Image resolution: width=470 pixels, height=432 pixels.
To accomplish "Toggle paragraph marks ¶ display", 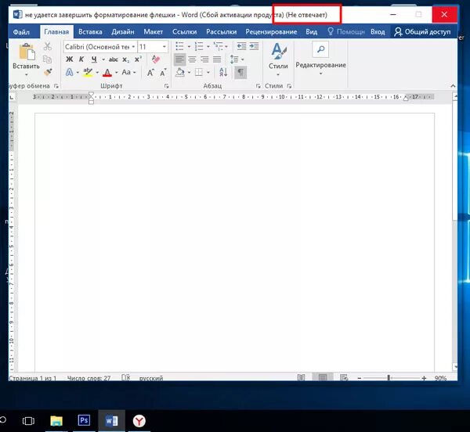I will (240, 72).
